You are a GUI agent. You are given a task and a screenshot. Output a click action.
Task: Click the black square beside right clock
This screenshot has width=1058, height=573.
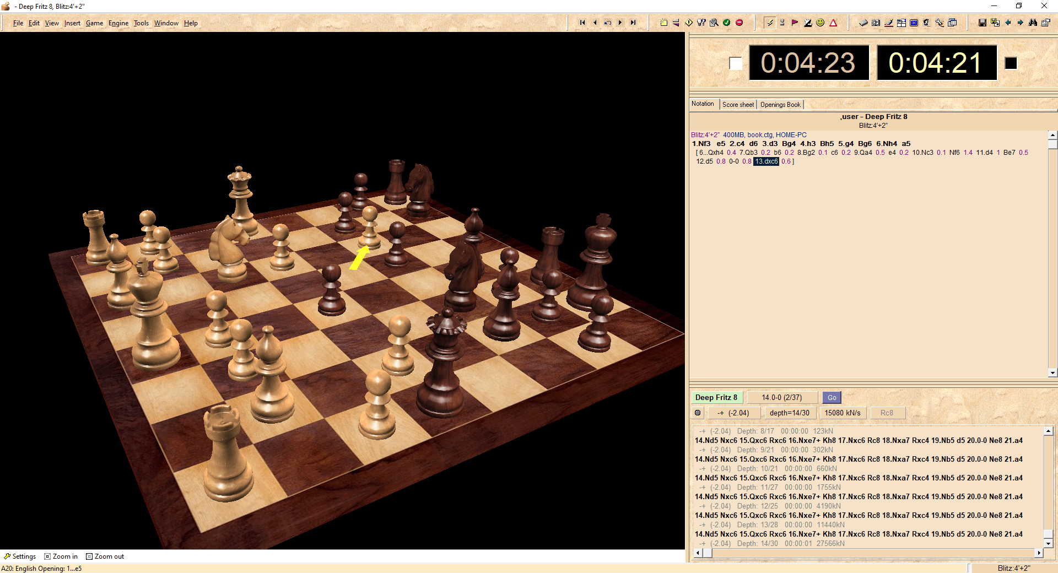[1011, 63]
